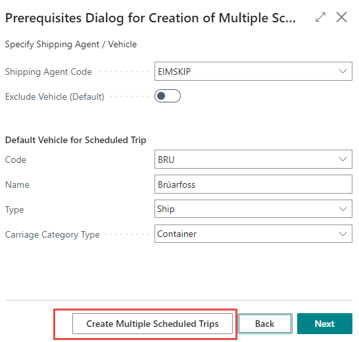Screen dimensions: 359x342
Task: Click the Exclude Vehicle (Default) label
Action: tap(55, 96)
